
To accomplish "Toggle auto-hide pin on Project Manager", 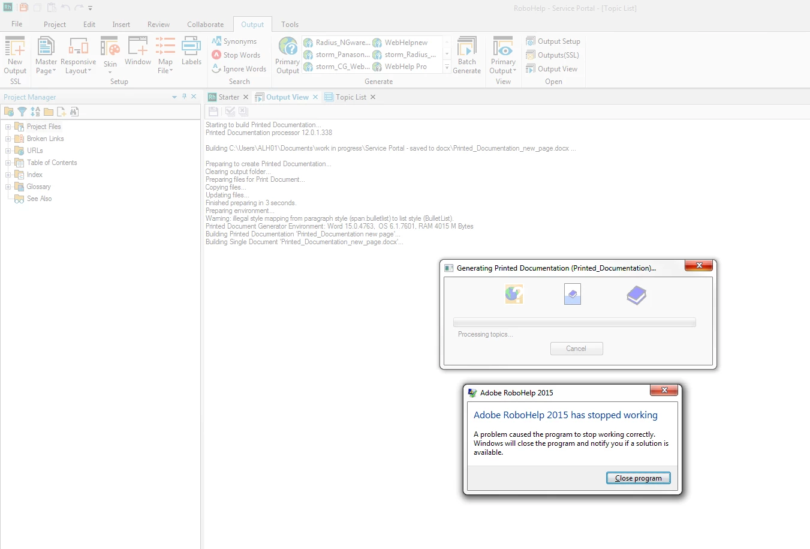I will [184, 97].
